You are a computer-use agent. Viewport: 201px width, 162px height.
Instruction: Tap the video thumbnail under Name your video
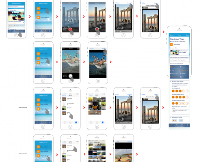click(x=174, y=52)
